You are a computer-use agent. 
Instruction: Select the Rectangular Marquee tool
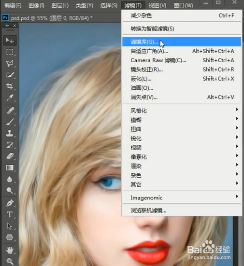(10, 52)
